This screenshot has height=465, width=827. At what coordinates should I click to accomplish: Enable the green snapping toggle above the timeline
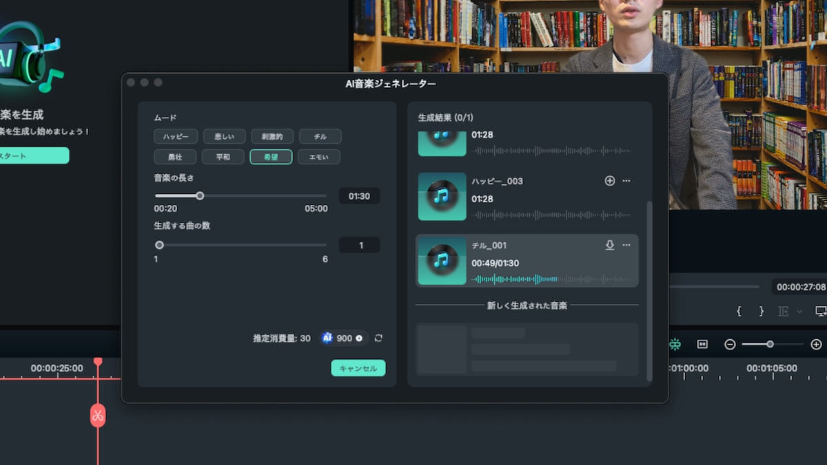coord(674,344)
